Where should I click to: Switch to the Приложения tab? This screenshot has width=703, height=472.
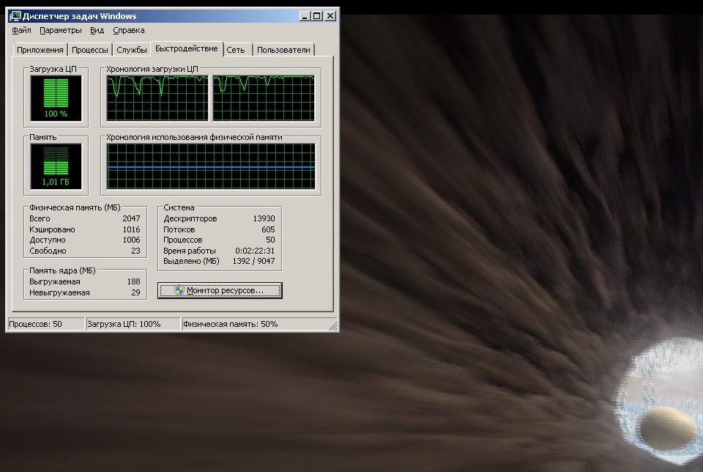40,50
